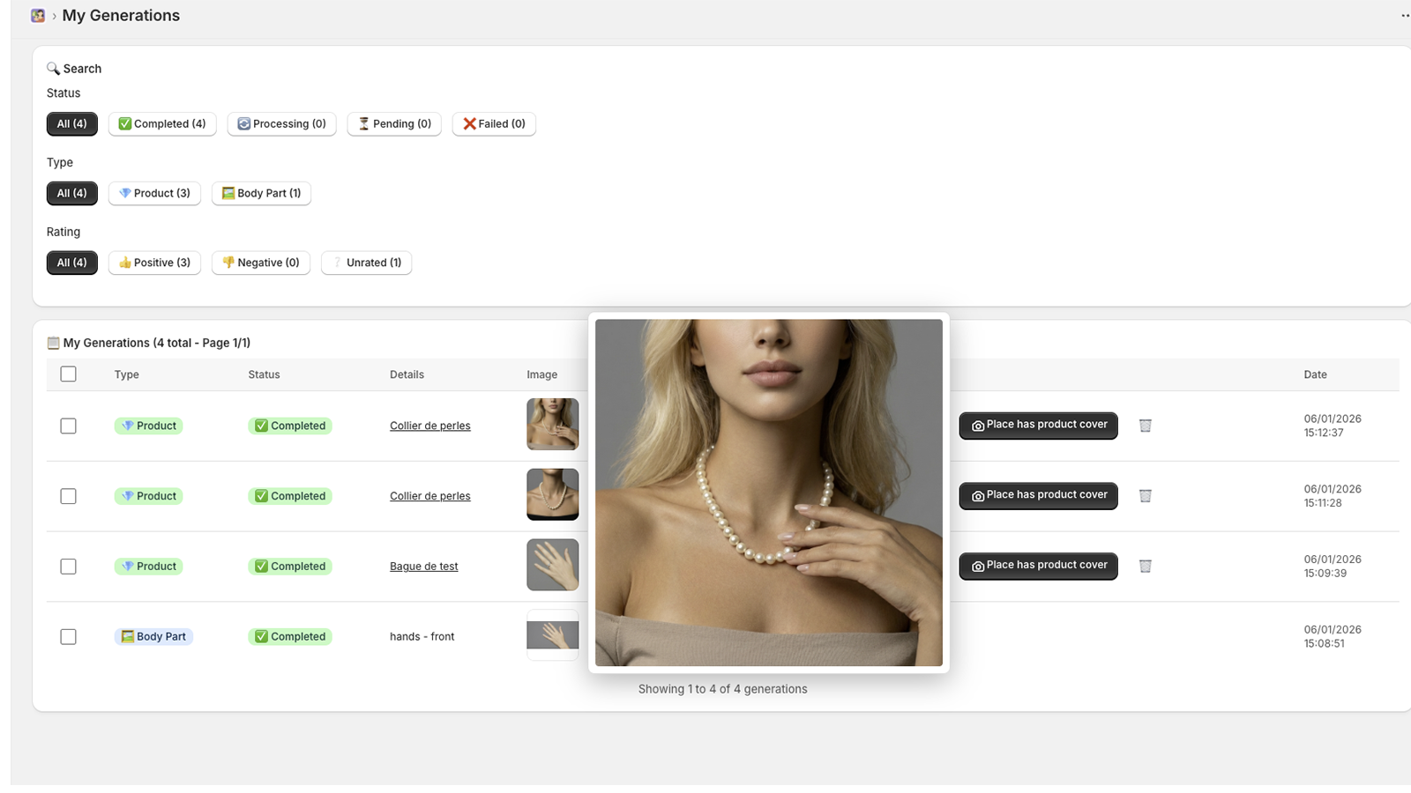Open the Bague de test details link

coord(423,567)
